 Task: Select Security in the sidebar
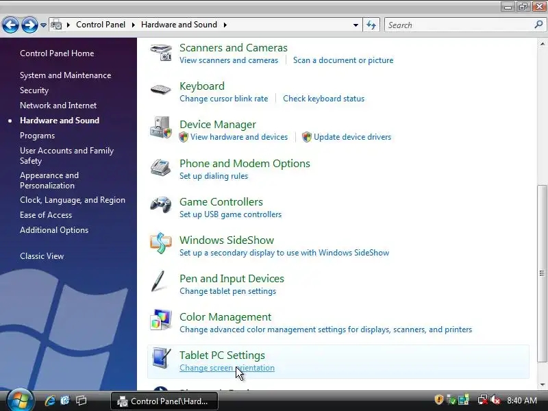pos(34,90)
